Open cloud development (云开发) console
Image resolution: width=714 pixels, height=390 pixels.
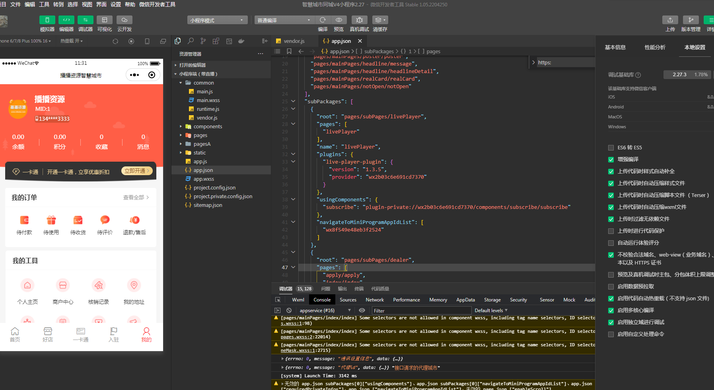(124, 20)
